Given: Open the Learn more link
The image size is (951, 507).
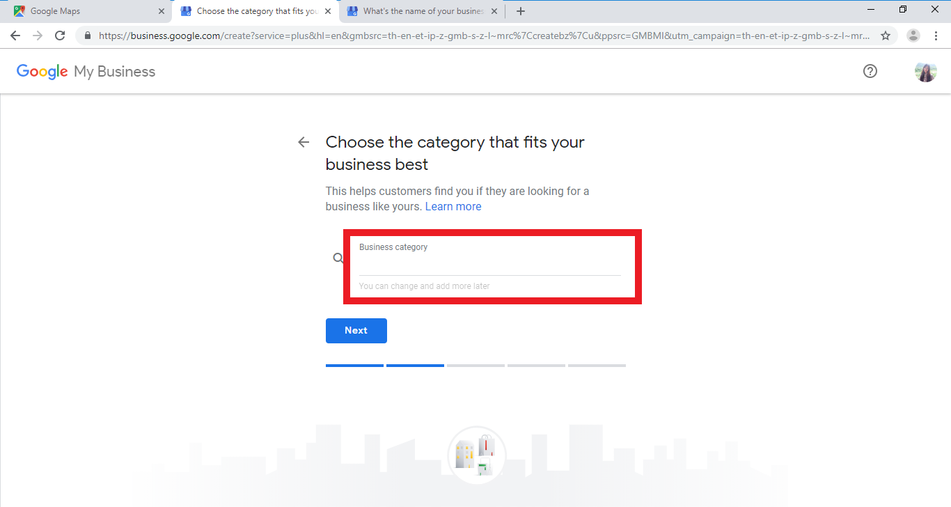Looking at the screenshot, I should pos(453,206).
